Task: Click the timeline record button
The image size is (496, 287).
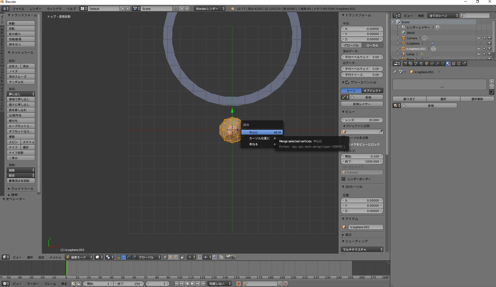Action: [238, 284]
